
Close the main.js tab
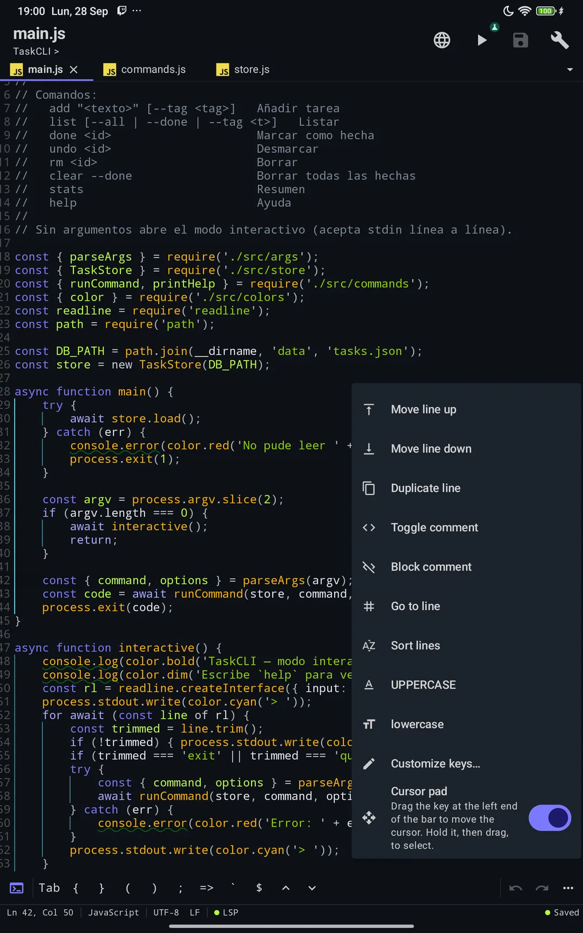coord(74,70)
